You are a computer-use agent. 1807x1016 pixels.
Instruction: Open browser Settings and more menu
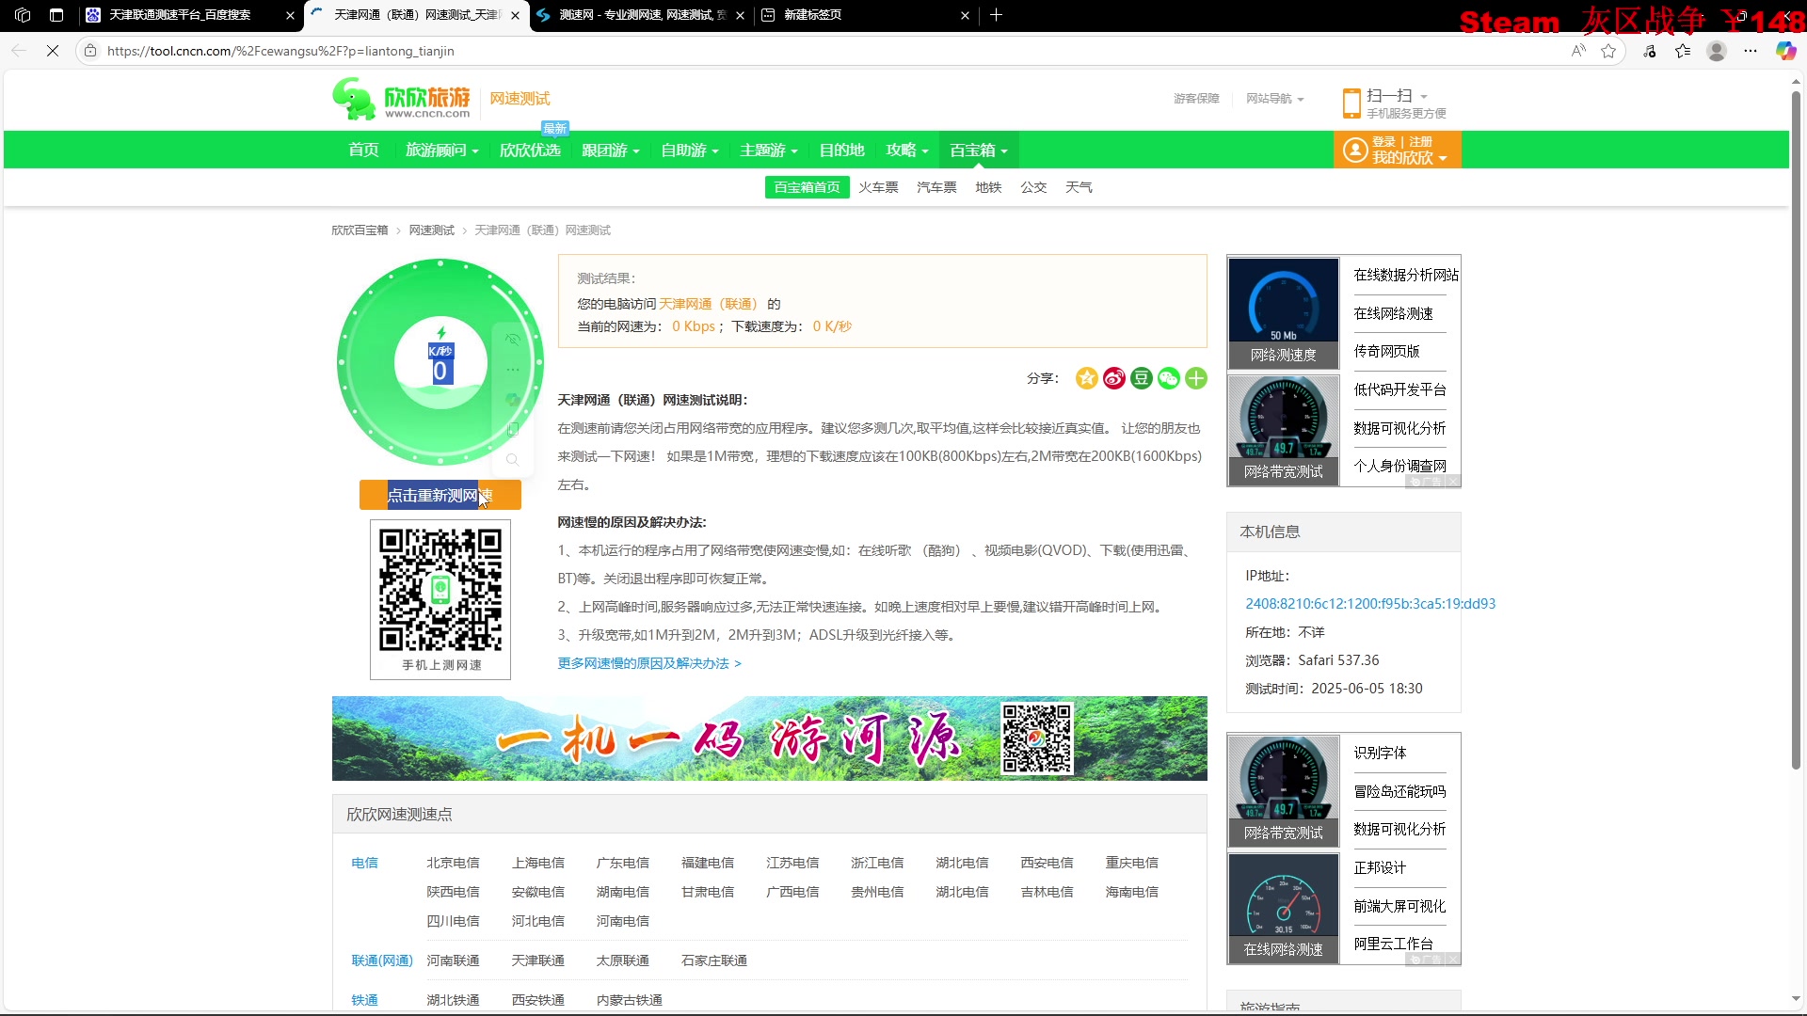(1751, 51)
